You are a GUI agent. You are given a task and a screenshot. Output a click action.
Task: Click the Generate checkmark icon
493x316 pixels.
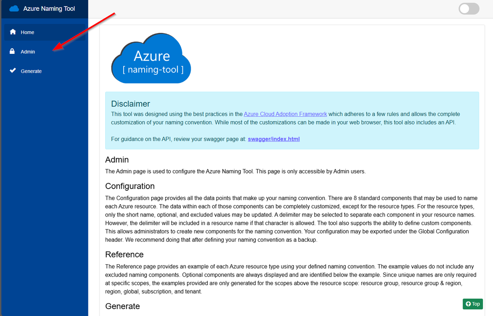[x=13, y=71]
